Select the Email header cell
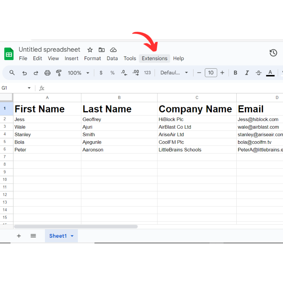283x283 pixels. click(260, 109)
